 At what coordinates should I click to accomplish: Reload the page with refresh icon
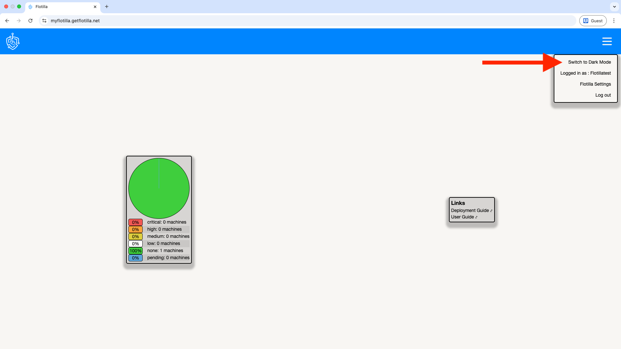click(x=30, y=21)
